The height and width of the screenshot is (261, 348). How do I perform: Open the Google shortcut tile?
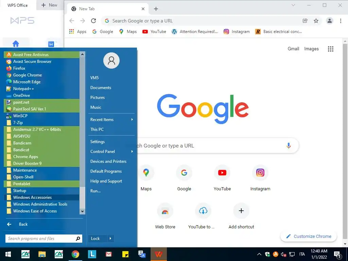pyautogui.click(x=184, y=178)
